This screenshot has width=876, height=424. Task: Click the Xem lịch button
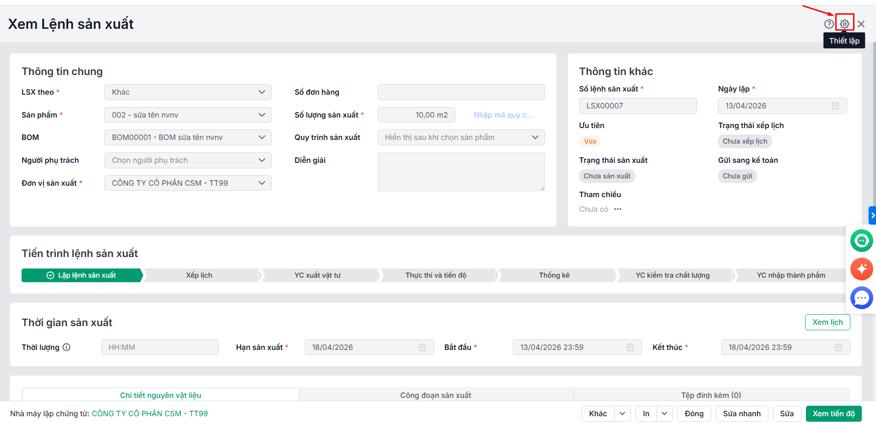pos(827,322)
